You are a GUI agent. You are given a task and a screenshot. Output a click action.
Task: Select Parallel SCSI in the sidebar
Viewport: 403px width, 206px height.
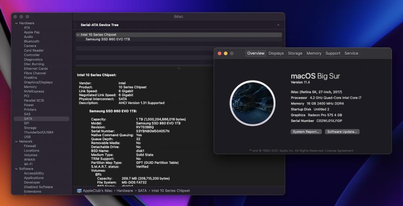[x=34, y=100]
